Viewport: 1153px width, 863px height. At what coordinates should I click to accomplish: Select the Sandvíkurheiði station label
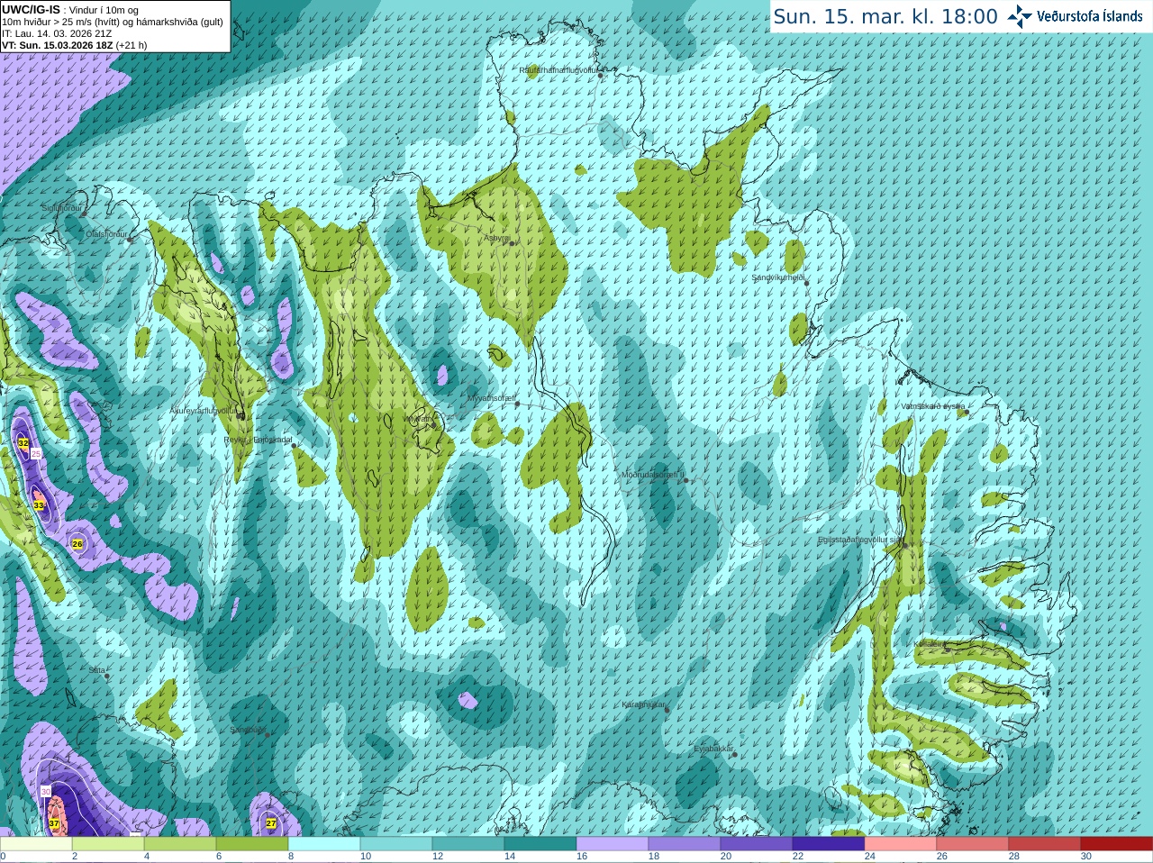point(778,277)
